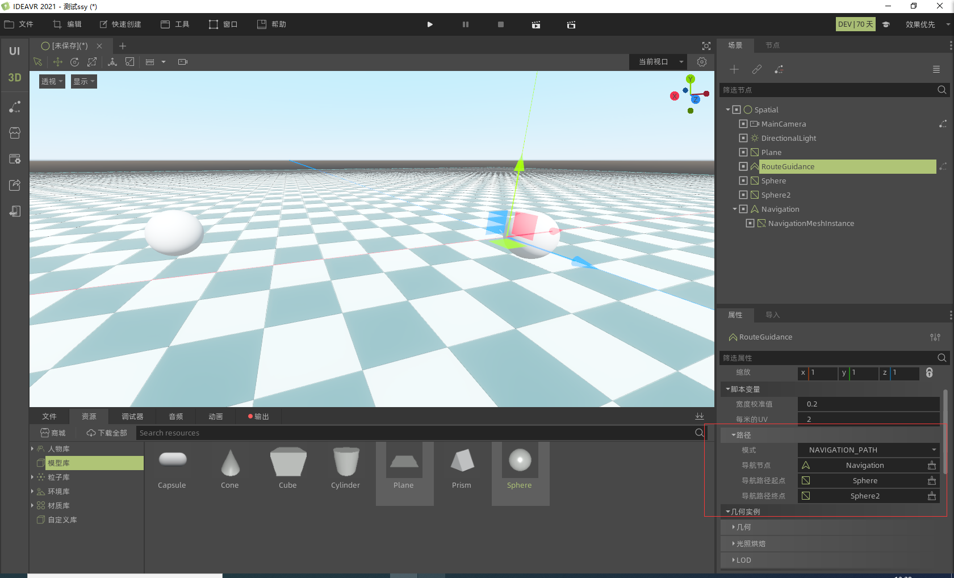Switch to the 导入 tab
954x578 pixels.
pos(772,315)
